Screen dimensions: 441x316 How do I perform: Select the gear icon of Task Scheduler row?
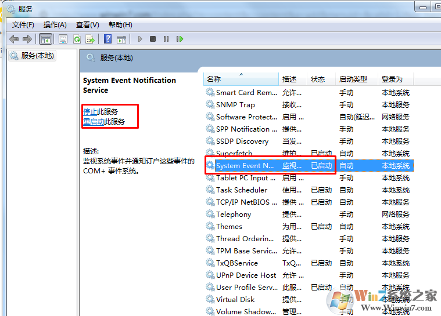click(210, 190)
